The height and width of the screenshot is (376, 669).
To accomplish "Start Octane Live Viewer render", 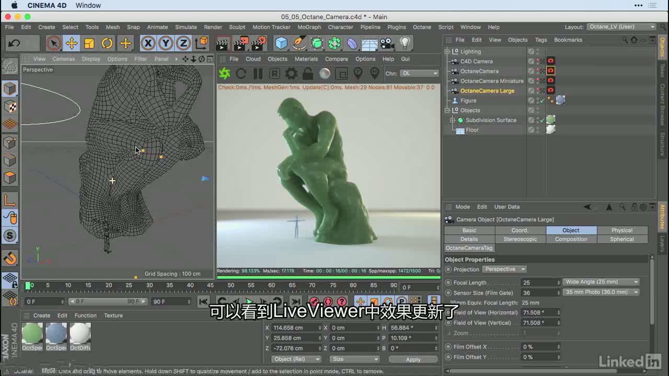I will point(225,73).
